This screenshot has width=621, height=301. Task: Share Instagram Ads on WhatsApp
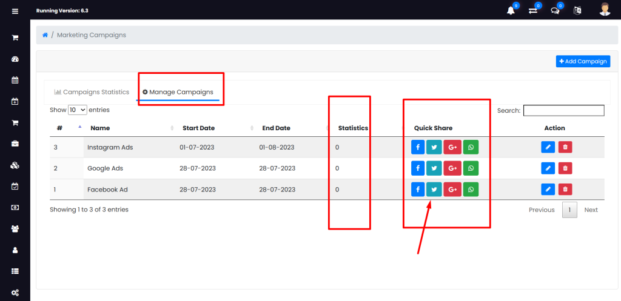[x=471, y=147]
